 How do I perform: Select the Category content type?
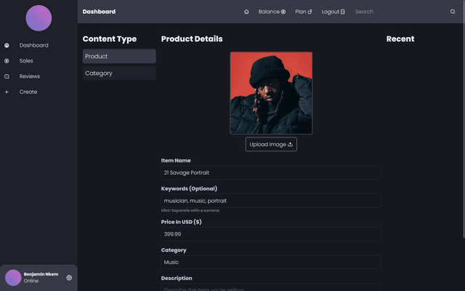[x=119, y=73]
